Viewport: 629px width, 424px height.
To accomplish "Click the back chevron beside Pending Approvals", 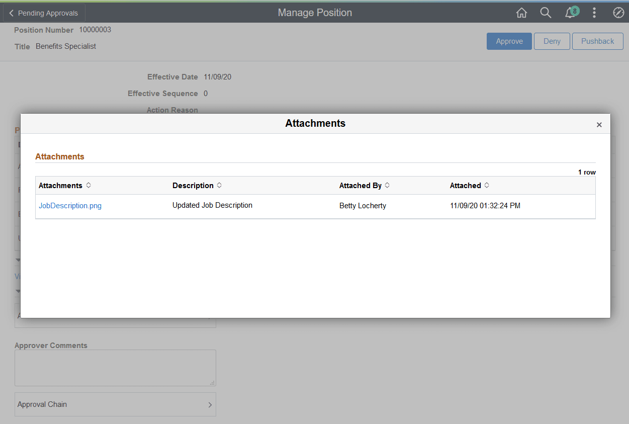I will [x=11, y=13].
